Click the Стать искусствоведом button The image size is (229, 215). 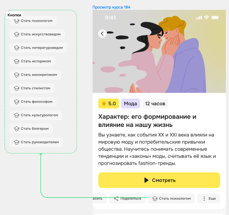(x=37, y=34)
